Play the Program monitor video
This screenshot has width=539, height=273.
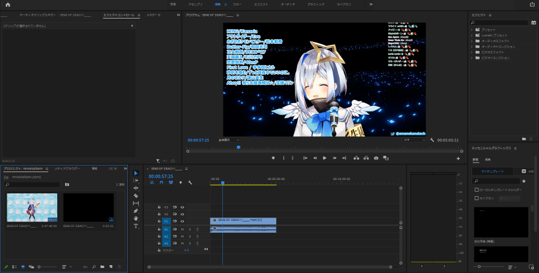coord(325,158)
